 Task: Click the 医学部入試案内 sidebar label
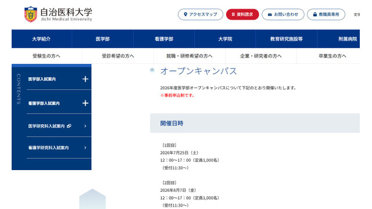tap(42, 79)
